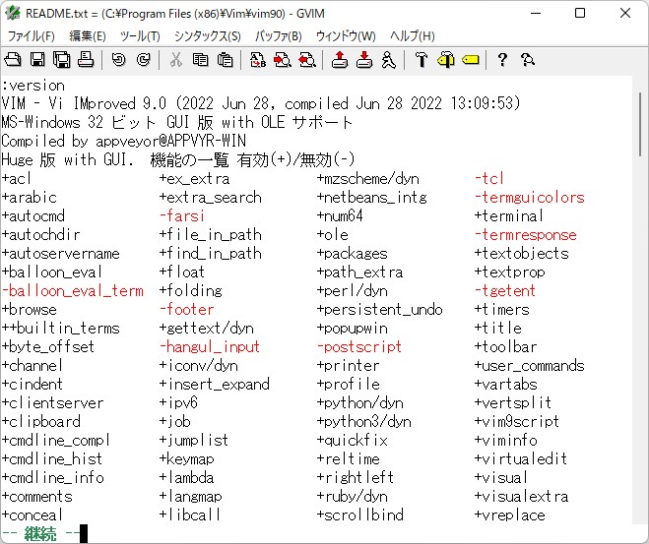Image resolution: width=649 pixels, height=544 pixels.
Task: Open the バッファ(B) menu
Action: (x=278, y=36)
